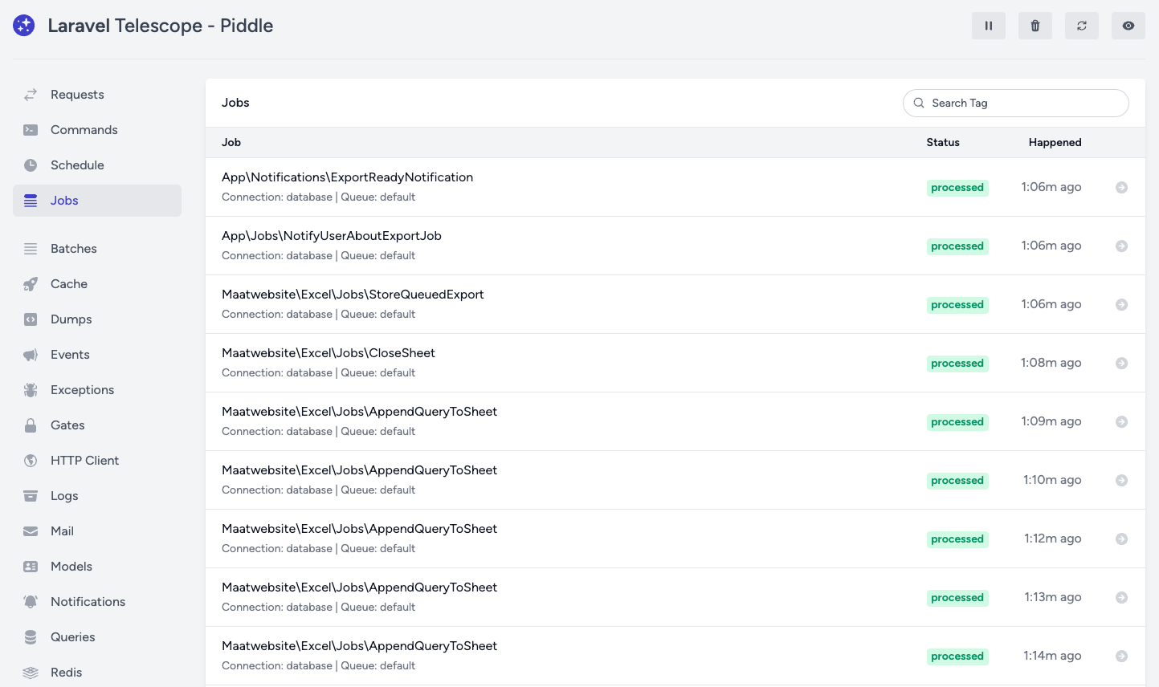Click processed badge on the 1:14m ago row
The height and width of the screenshot is (687, 1159).
pyautogui.click(x=957, y=657)
